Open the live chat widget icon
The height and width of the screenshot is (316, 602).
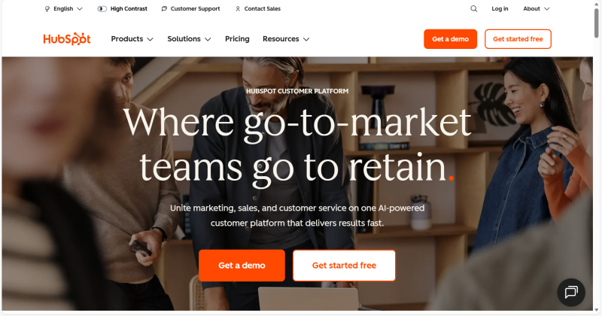(x=571, y=292)
